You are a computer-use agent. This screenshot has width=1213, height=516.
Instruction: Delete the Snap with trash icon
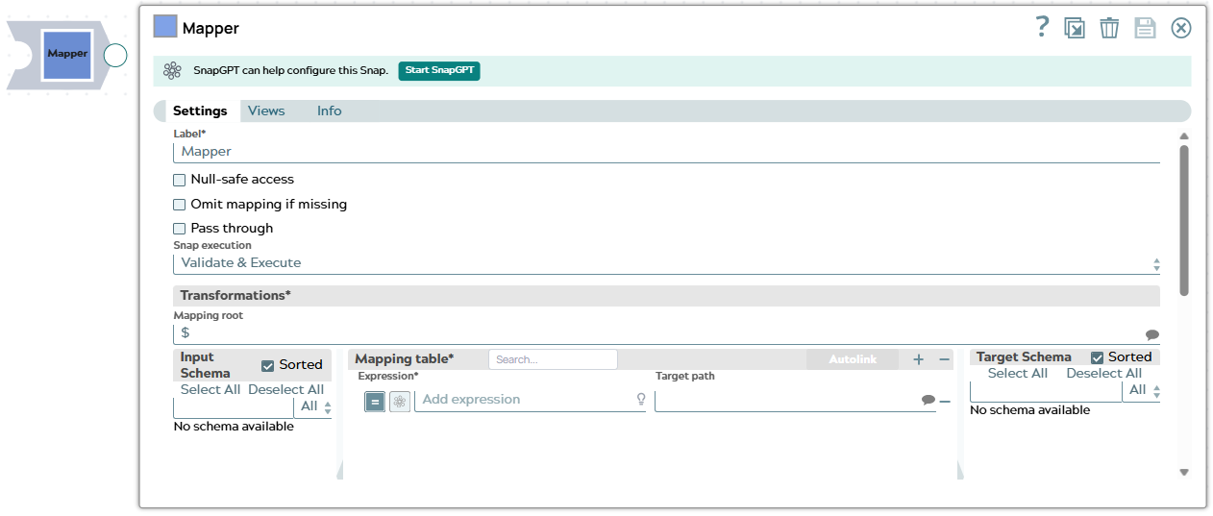click(1109, 28)
